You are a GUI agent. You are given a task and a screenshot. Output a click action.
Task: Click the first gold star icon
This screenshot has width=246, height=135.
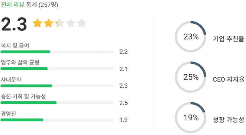tap(38, 23)
